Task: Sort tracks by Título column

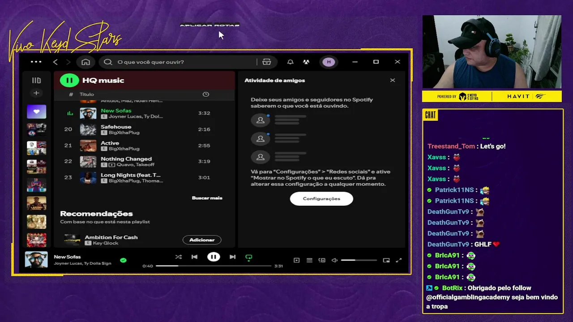Action: click(x=87, y=94)
